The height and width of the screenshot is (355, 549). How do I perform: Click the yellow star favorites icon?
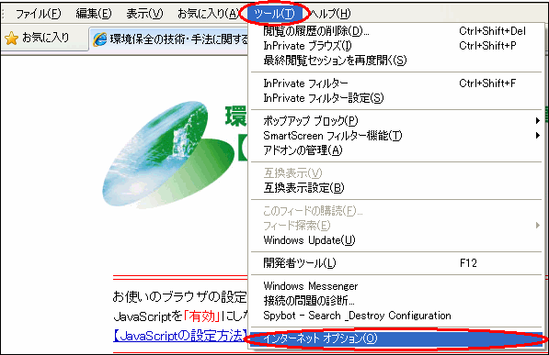[12, 38]
